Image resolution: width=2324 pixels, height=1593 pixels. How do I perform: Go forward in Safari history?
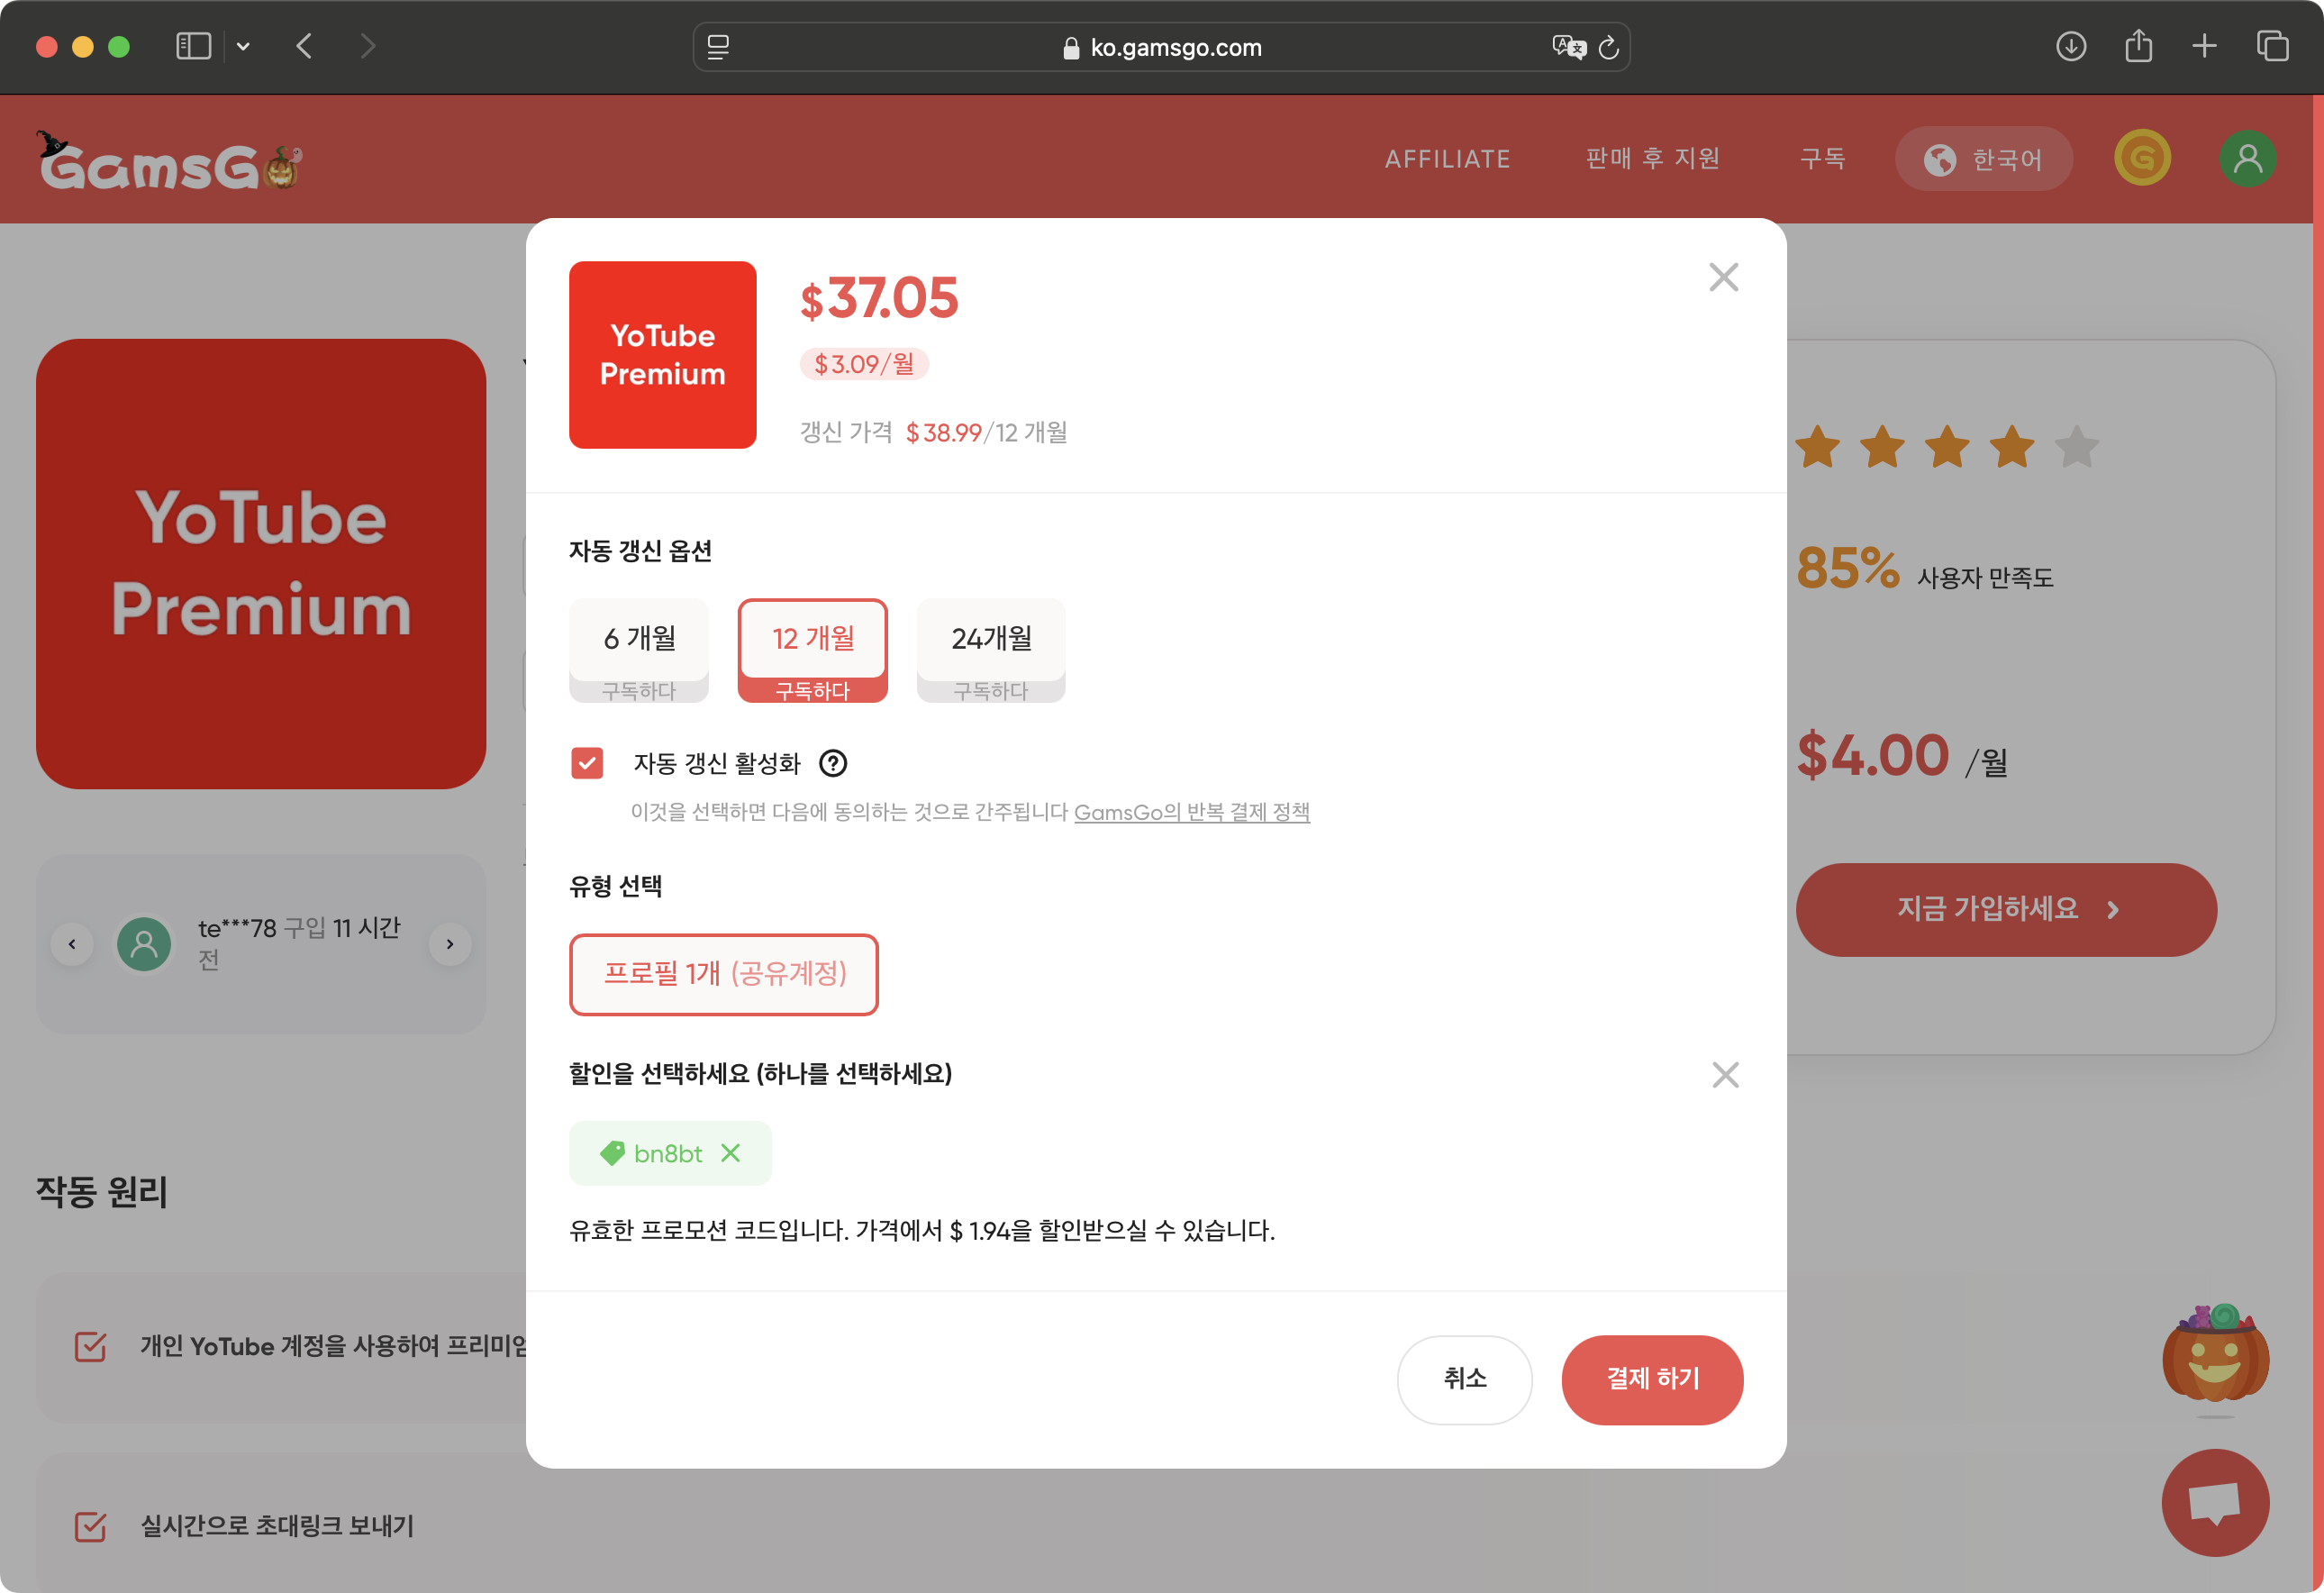[368, 47]
